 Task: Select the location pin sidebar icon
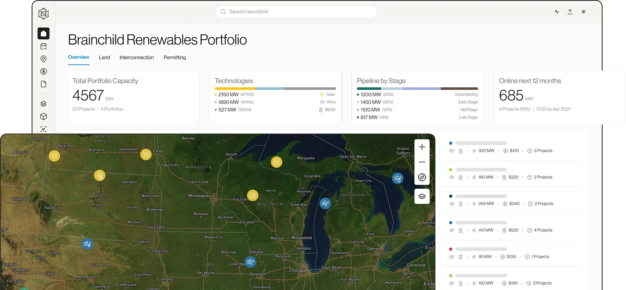[x=44, y=59]
